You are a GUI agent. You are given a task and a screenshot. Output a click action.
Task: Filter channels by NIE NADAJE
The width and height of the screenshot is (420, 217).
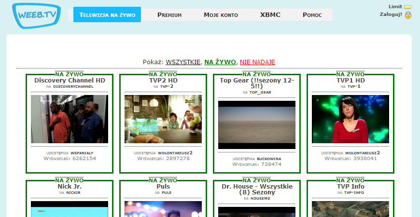[x=257, y=62]
